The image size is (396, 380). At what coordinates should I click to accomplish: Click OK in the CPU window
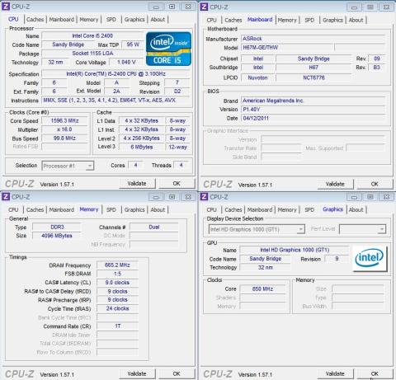coord(177,183)
